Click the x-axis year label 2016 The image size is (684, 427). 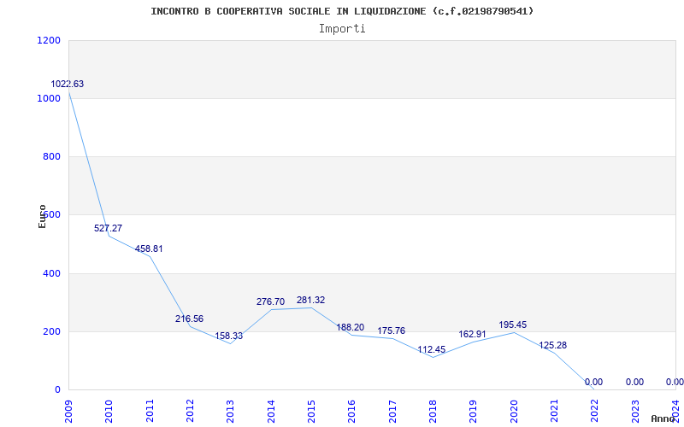[352, 411]
